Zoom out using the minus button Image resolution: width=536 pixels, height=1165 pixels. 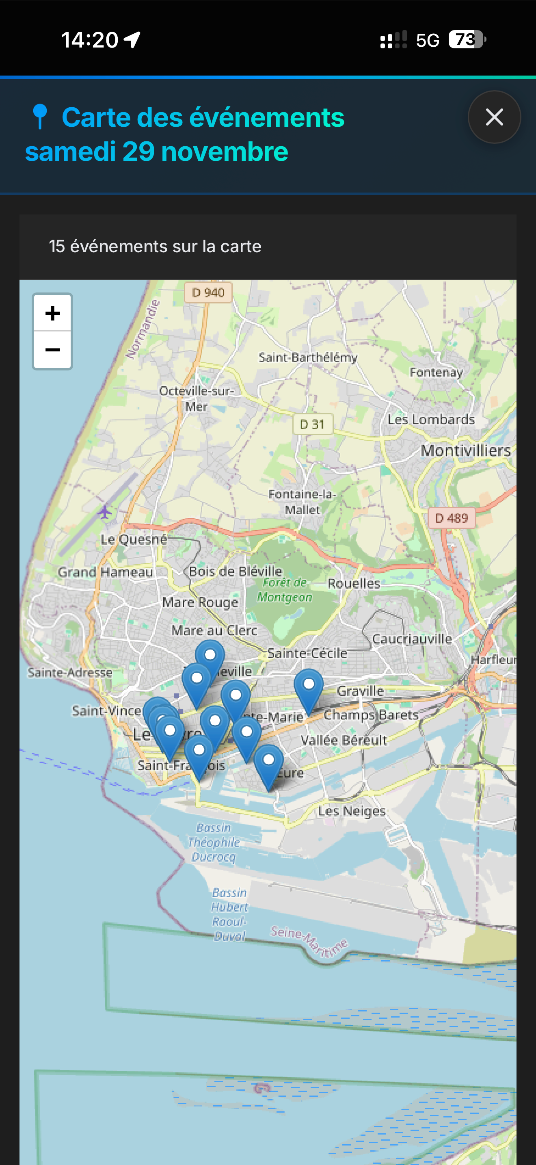[52, 350]
